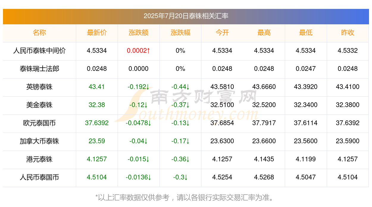Select the 最低 column header
The width and height of the screenshot is (372, 207).
point(306,33)
